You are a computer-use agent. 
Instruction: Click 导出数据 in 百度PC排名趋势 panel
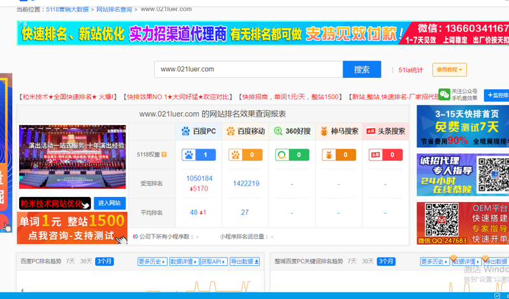245,261
